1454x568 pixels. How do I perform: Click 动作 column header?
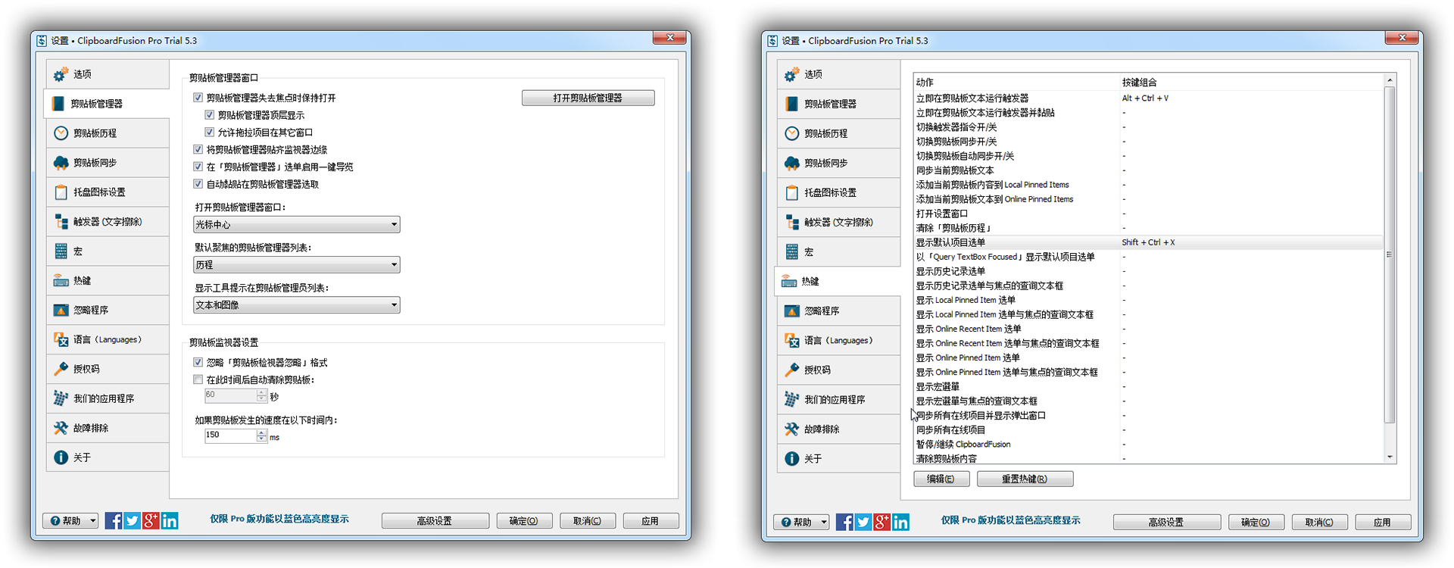tap(1016, 82)
